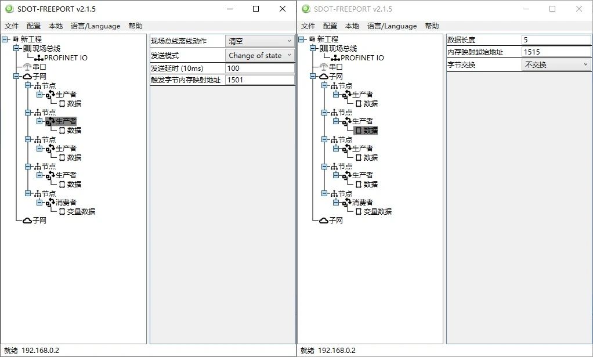Collapse the 新工程 root in the left window
This screenshot has height=357, width=593.
click(5, 39)
